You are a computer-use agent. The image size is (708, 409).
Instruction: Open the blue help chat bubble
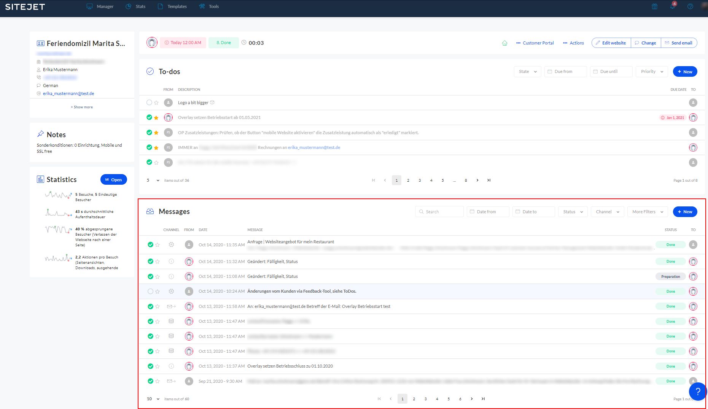pyautogui.click(x=698, y=391)
